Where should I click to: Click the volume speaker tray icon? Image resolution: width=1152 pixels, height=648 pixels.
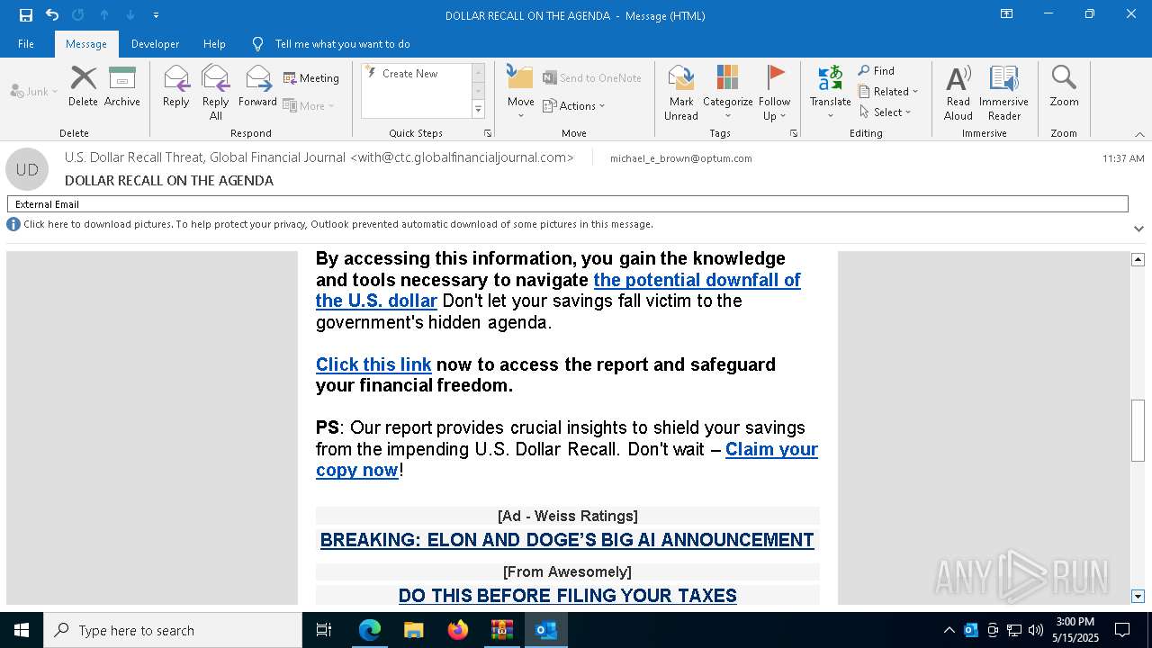pyautogui.click(x=1036, y=630)
